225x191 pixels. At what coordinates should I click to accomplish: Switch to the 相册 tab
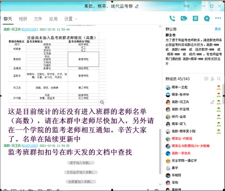(23, 19)
